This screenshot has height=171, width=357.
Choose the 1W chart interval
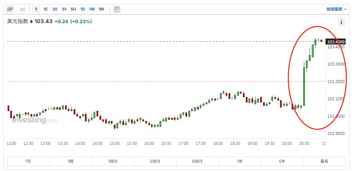point(92,9)
